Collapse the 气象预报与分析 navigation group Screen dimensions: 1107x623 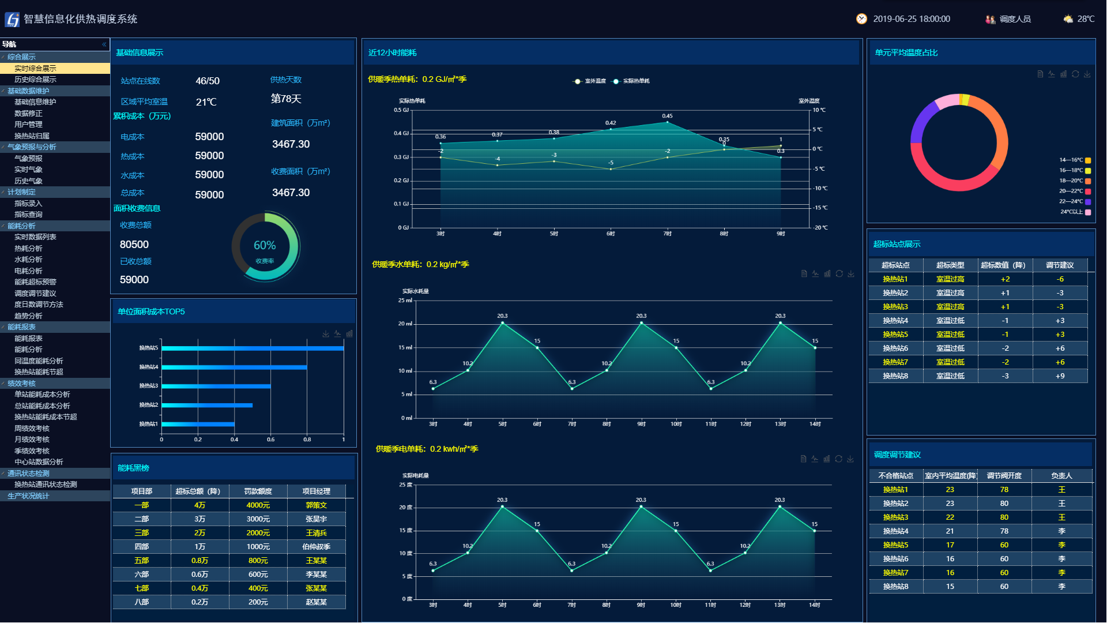tap(55, 147)
